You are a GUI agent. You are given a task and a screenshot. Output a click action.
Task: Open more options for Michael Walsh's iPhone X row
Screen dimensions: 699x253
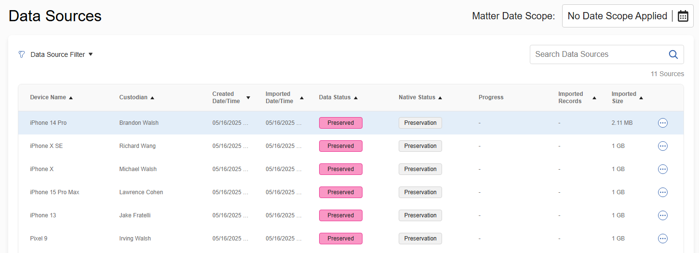point(663,169)
